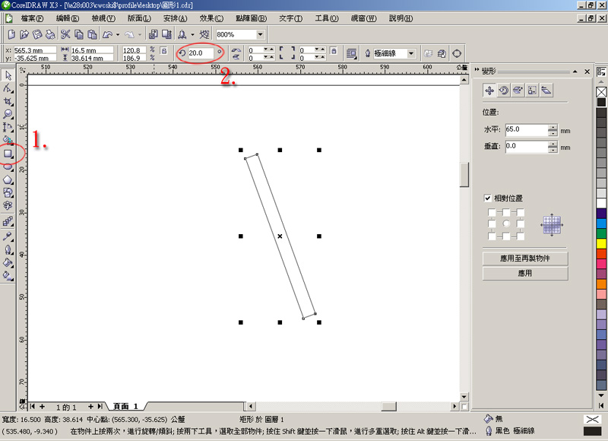608x441 pixels.
Task: Click the 應用 apply button
Action: [x=525, y=273]
